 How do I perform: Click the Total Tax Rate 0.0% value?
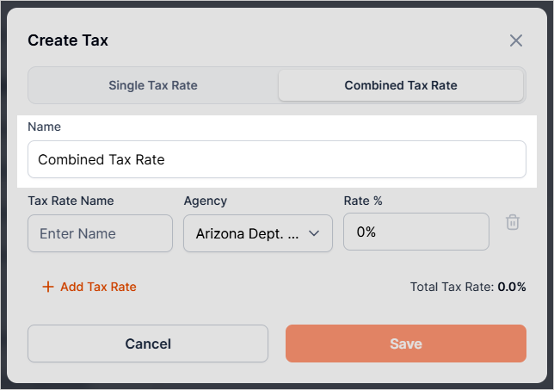coord(512,287)
